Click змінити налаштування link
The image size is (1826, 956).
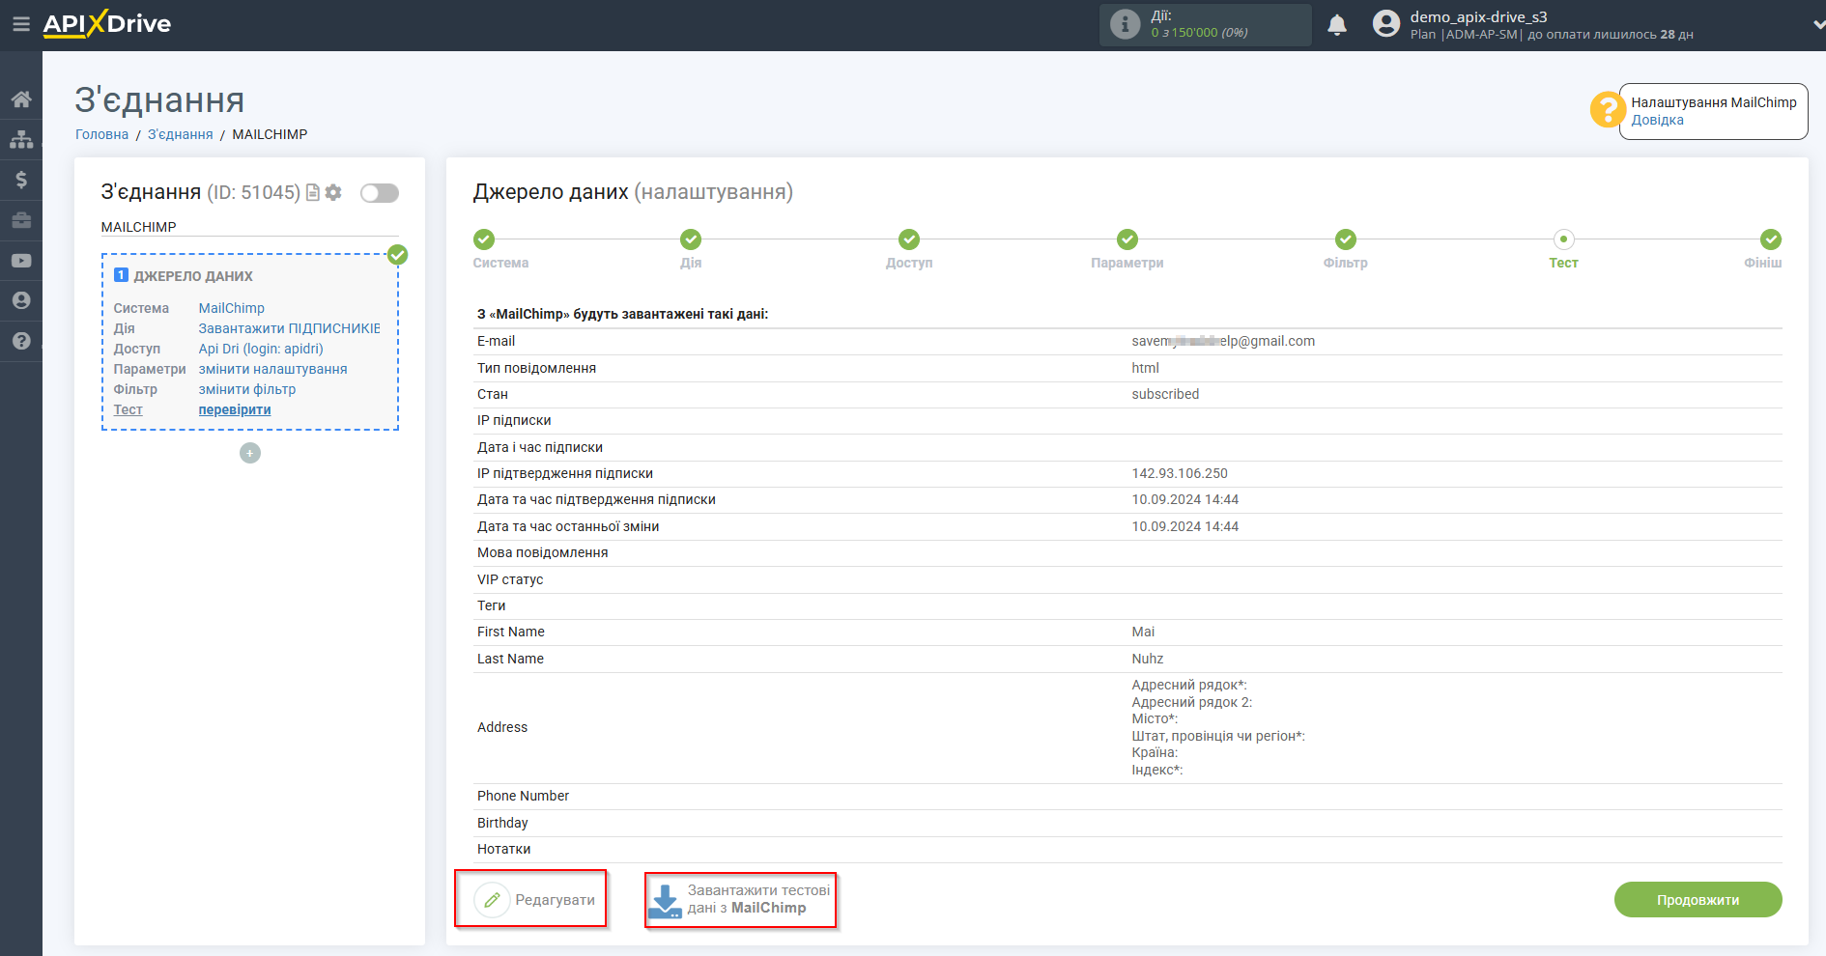(x=272, y=369)
